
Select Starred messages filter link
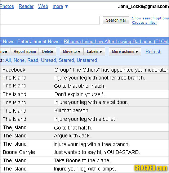click(67, 60)
